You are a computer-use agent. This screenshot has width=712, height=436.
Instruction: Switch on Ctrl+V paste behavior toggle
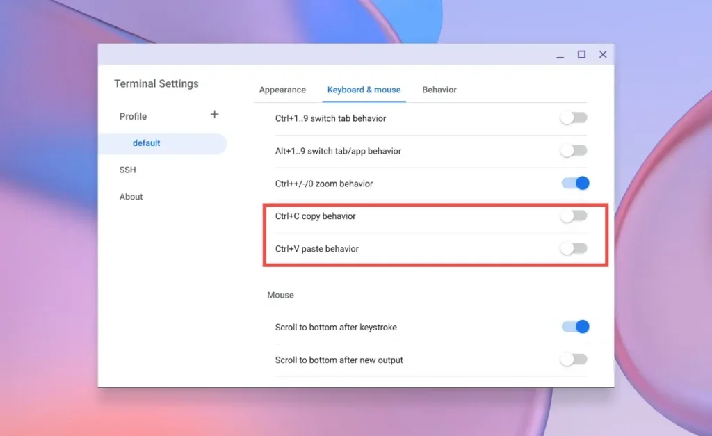[574, 248]
